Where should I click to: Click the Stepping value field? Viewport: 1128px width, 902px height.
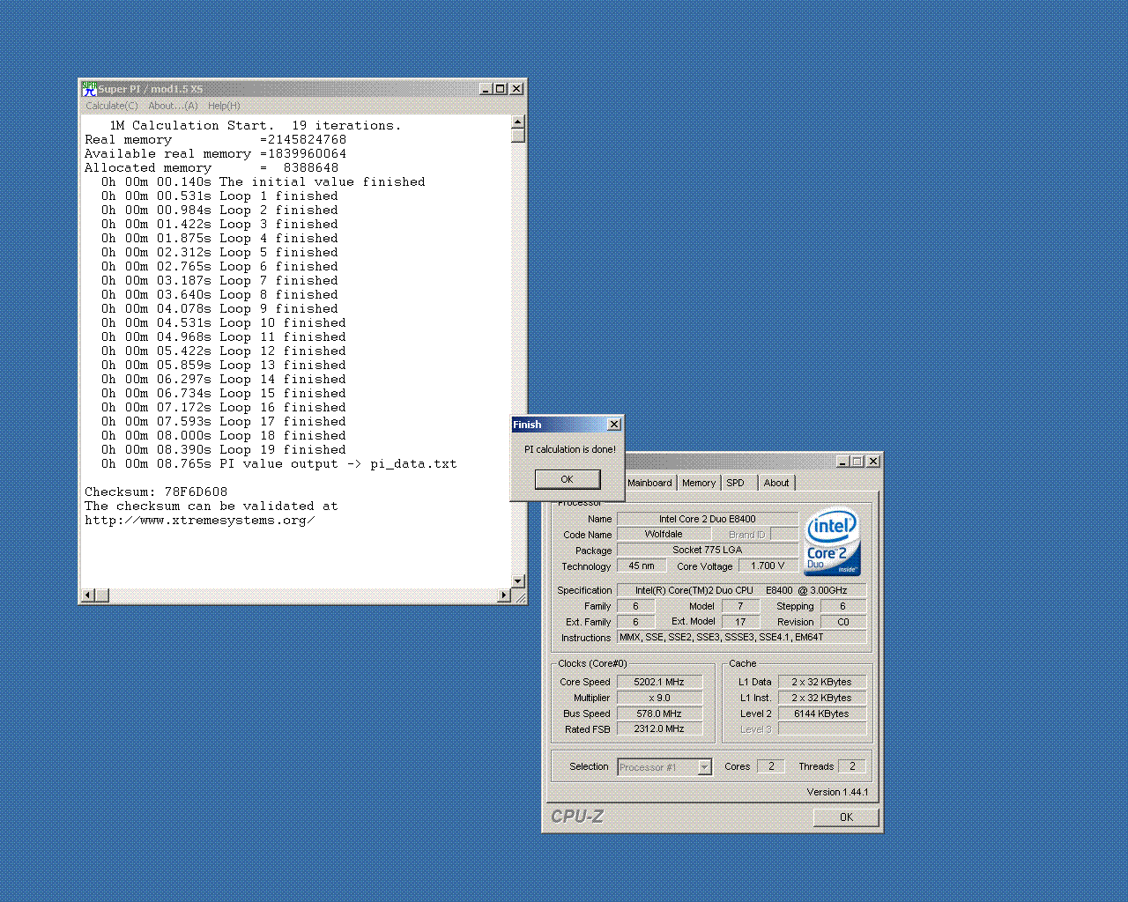843,606
